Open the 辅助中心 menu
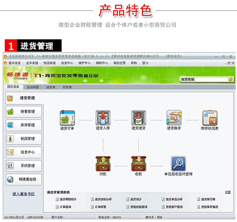Viewport: 237px width, 222px height. point(102,63)
